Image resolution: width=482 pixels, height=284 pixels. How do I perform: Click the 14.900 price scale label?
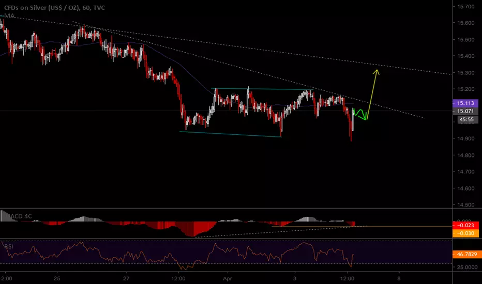[x=465, y=138]
